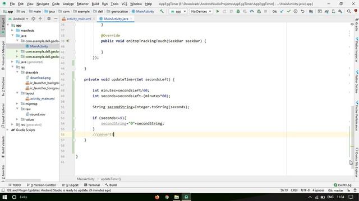Screen dimensions: 359x201
Task: Click the MainActivity breadcrumb in navigation bar
Action: (143, 11)
